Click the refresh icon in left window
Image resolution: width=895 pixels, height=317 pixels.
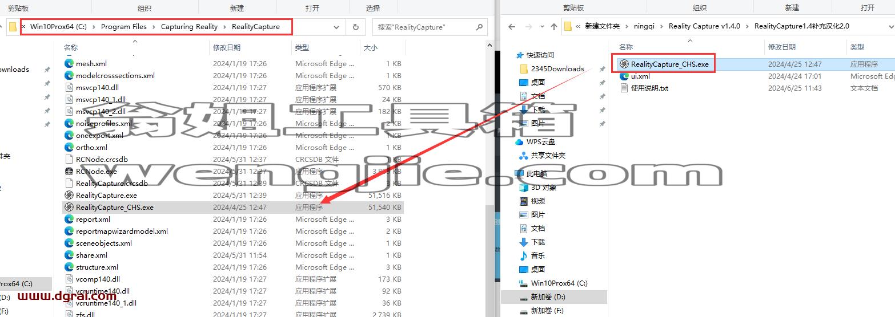356,27
